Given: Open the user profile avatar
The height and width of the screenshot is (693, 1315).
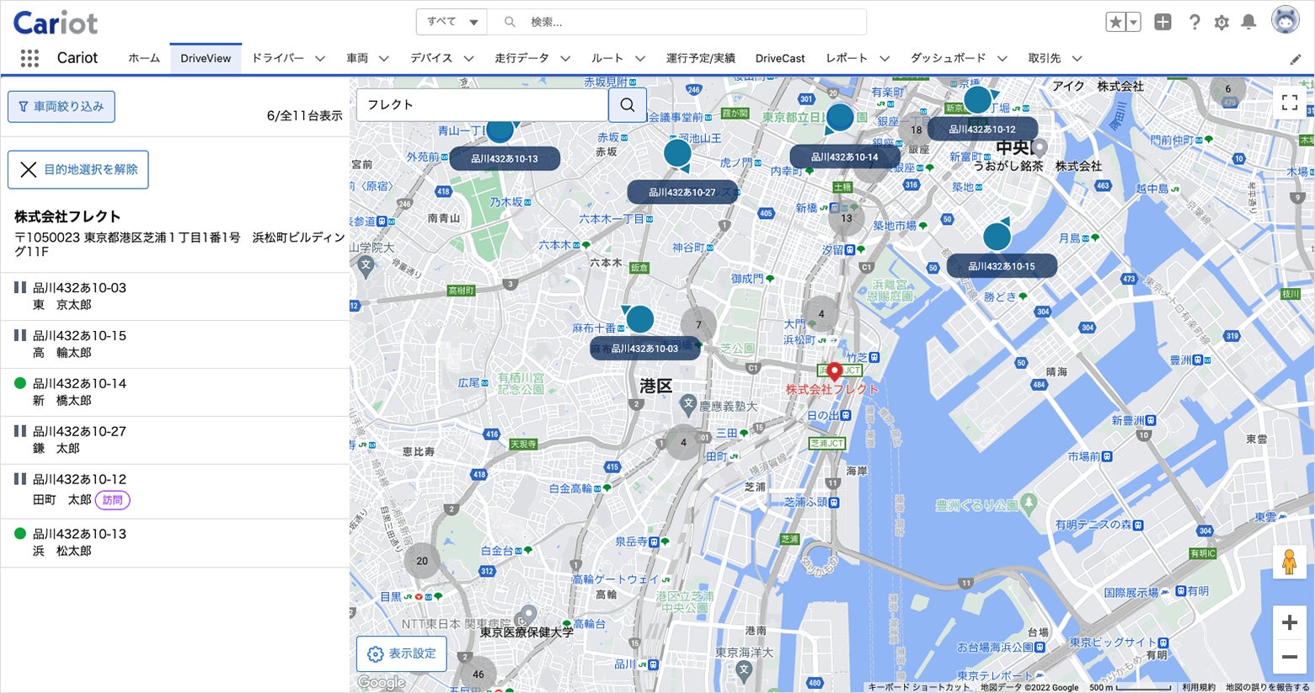Looking at the screenshot, I should [1286, 20].
